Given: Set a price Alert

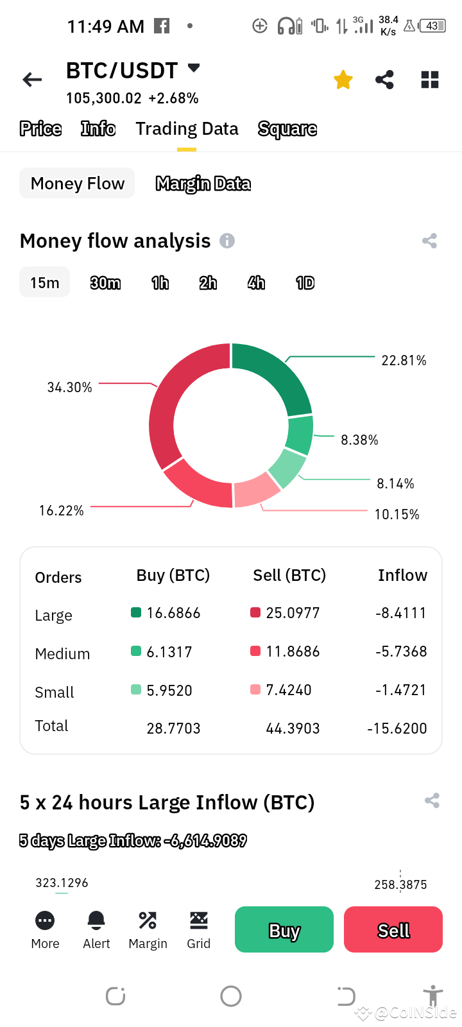Looking at the screenshot, I should [96, 929].
